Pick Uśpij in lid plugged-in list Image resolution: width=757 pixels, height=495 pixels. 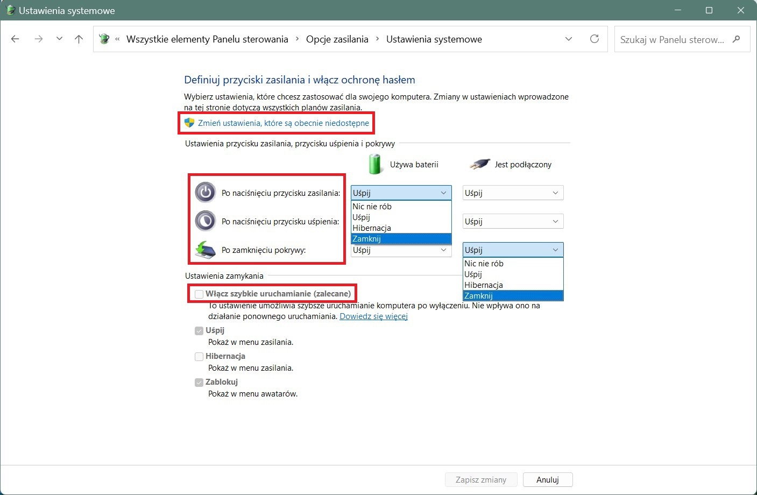click(513, 274)
